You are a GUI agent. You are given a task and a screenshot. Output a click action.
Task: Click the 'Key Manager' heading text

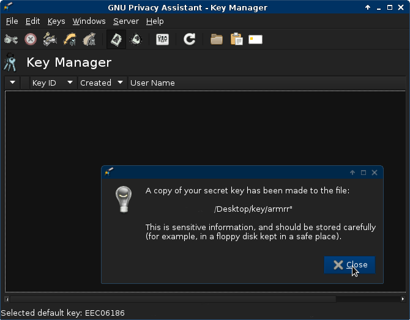pyautogui.click(x=69, y=62)
